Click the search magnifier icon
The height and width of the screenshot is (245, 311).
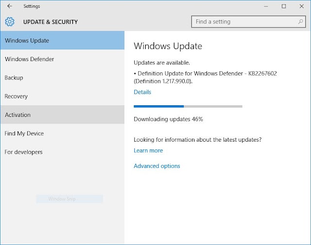coord(300,21)
